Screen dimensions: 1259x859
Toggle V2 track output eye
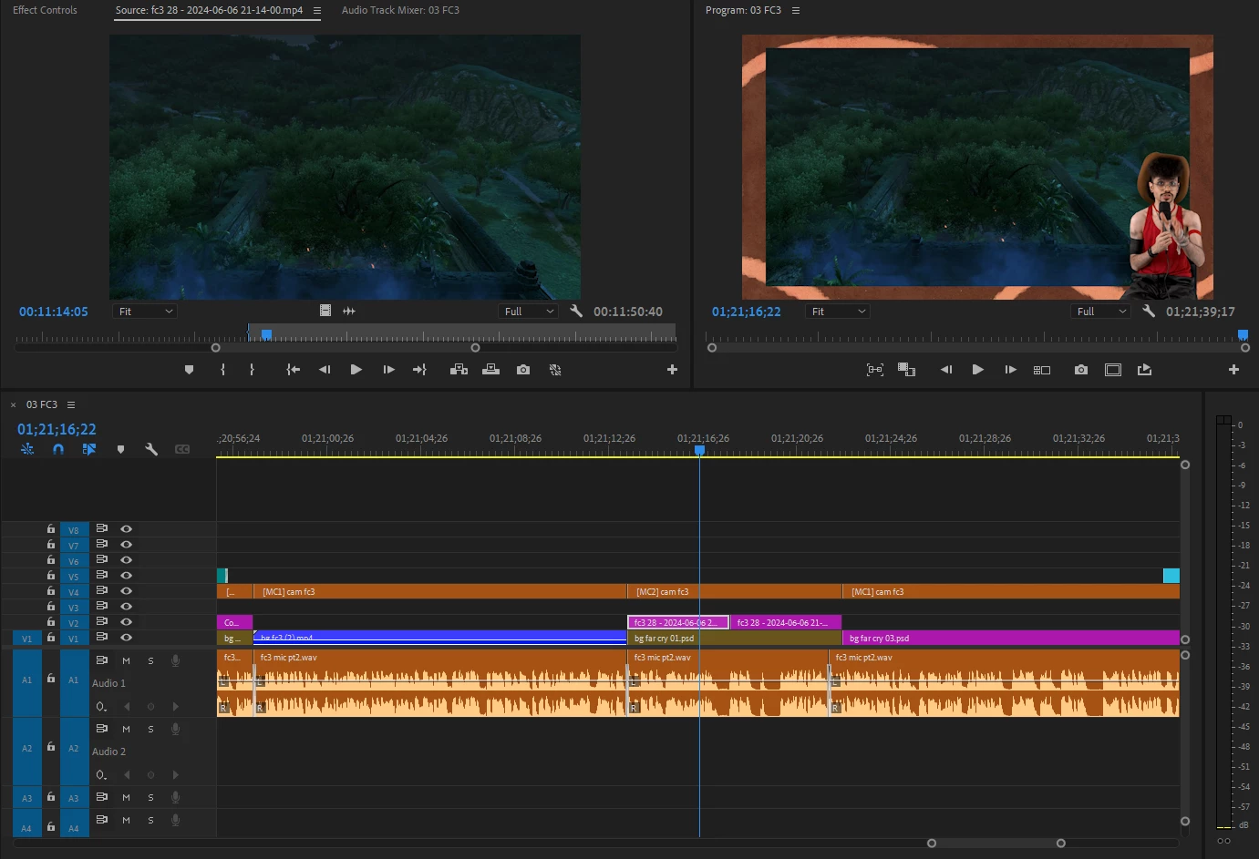click(126, 622)
